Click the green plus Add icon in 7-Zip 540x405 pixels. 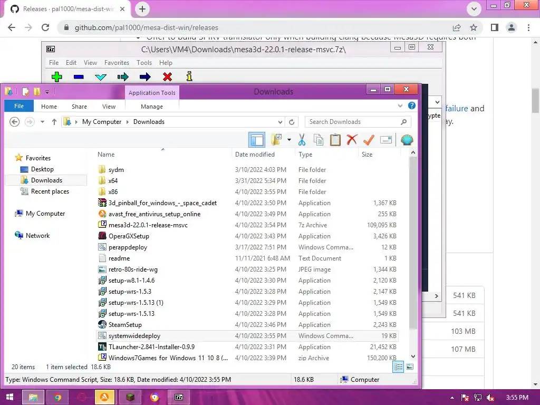pos(57,76)
